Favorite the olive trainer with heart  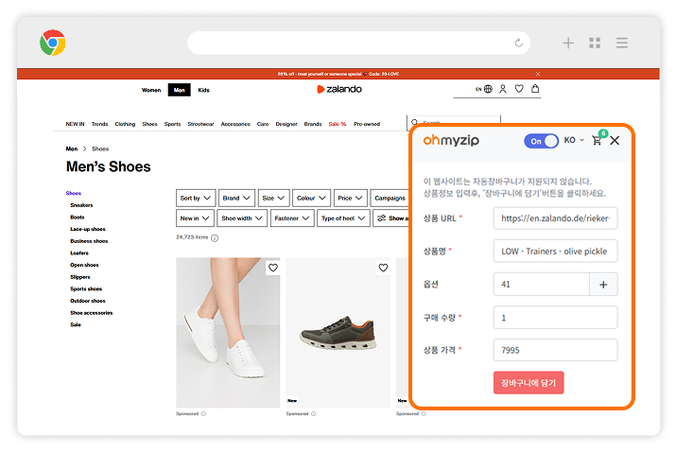[x=383, y=268]
